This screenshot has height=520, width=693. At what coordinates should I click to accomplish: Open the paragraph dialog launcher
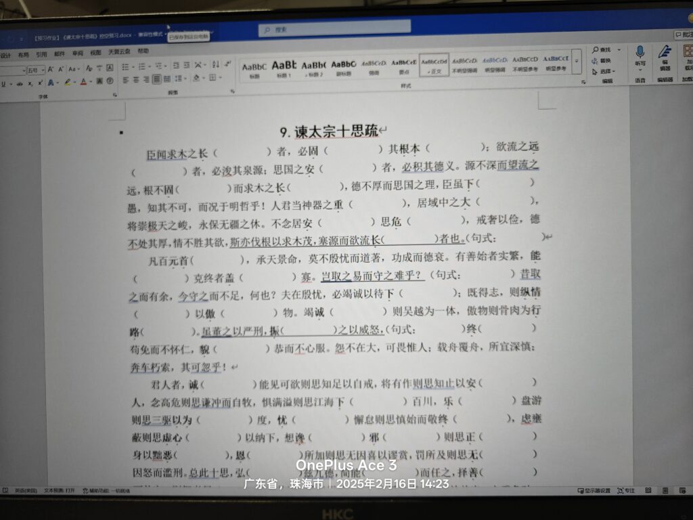(x=233, y=91)
